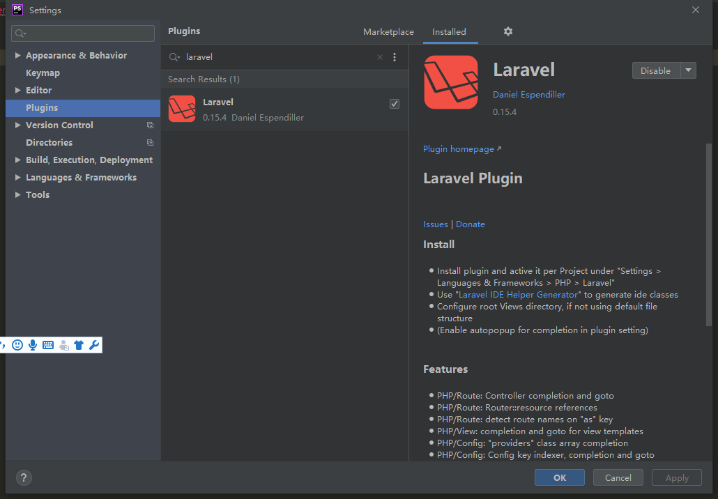Click the PhpStorm logo in title bar

click(17, 10)
